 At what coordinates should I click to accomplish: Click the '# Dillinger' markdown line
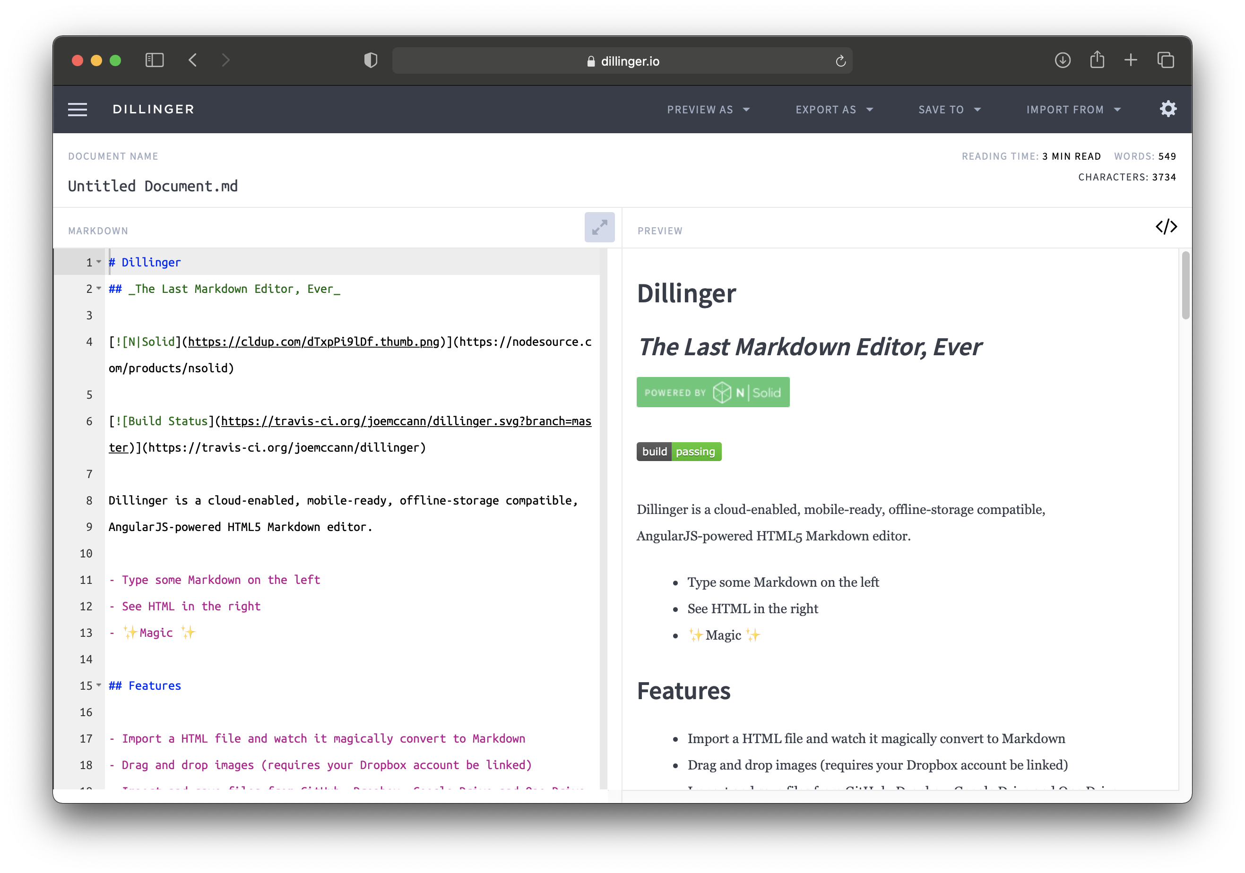(144, 262)
